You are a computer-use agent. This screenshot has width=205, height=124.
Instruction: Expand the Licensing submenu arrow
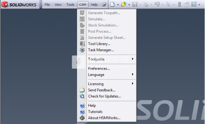coord(133,84)
